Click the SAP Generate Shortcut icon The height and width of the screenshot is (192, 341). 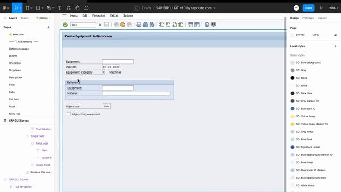click(197, 25)
